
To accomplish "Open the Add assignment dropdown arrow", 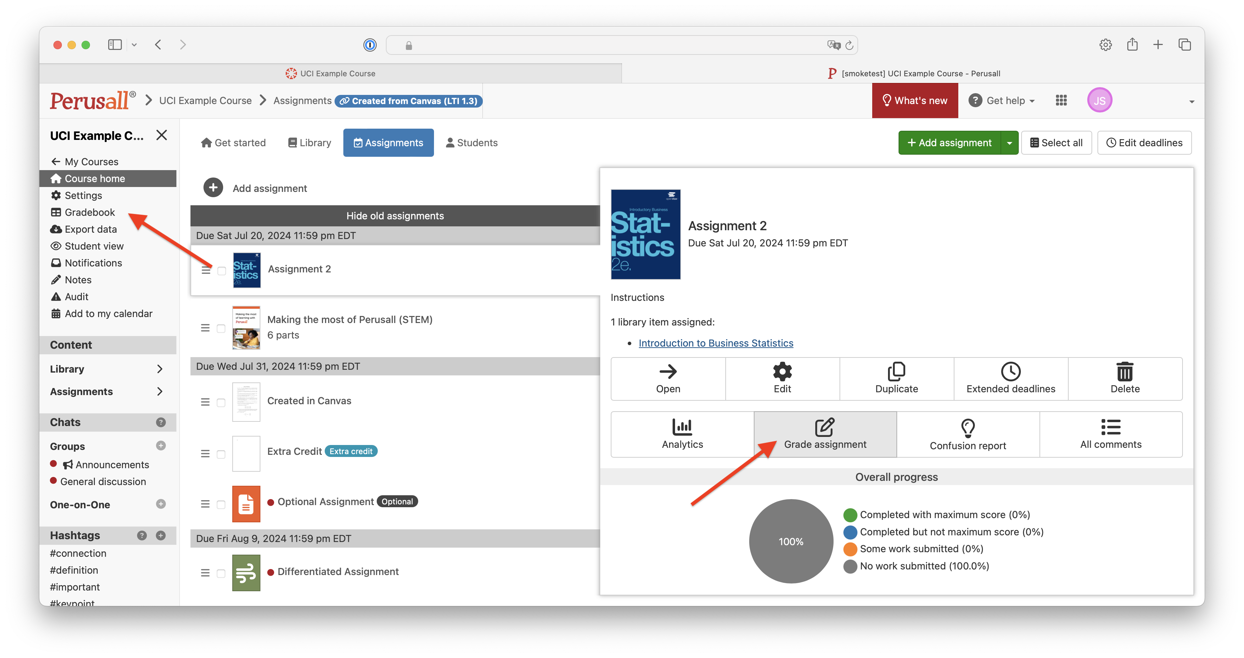I will point(1009,143).
